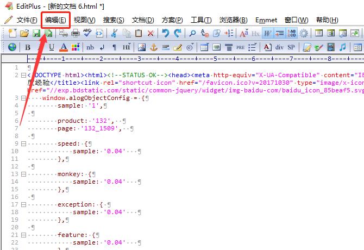The height and width of the screenshot is (250, 364).
Task: Run spell check with ABC icon
Action: (x=87, y=34)
